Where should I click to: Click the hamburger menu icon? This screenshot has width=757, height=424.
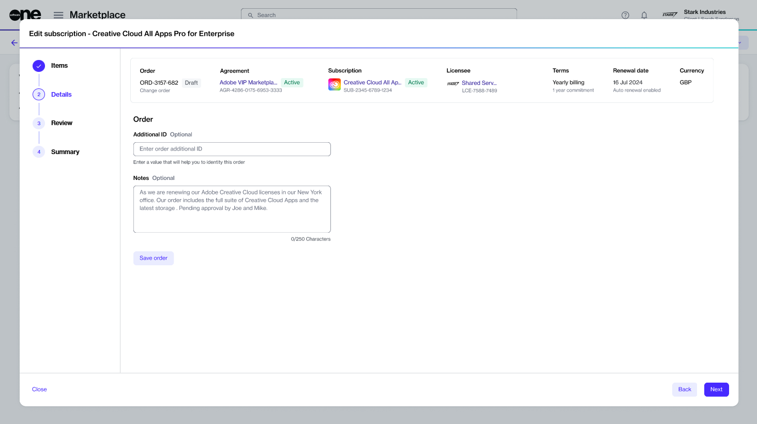(58, 15)
